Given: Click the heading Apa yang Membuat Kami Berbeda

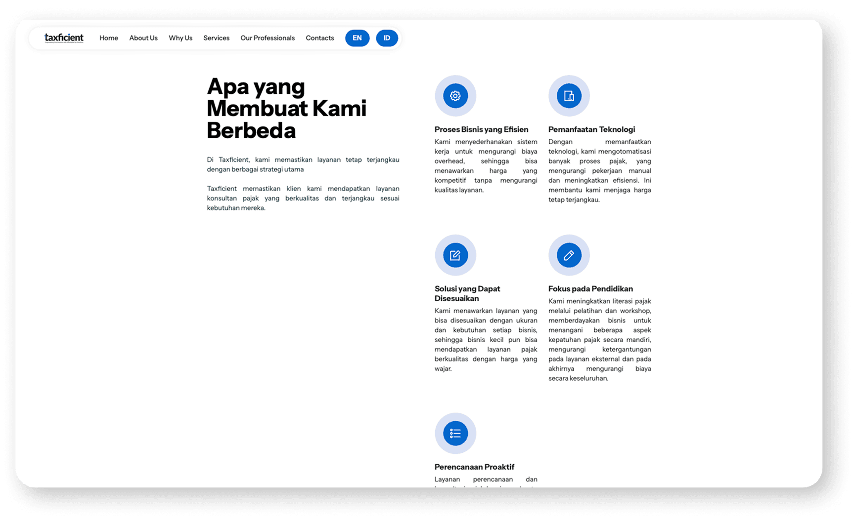Looking at the screenshot, I should [286, 109].
